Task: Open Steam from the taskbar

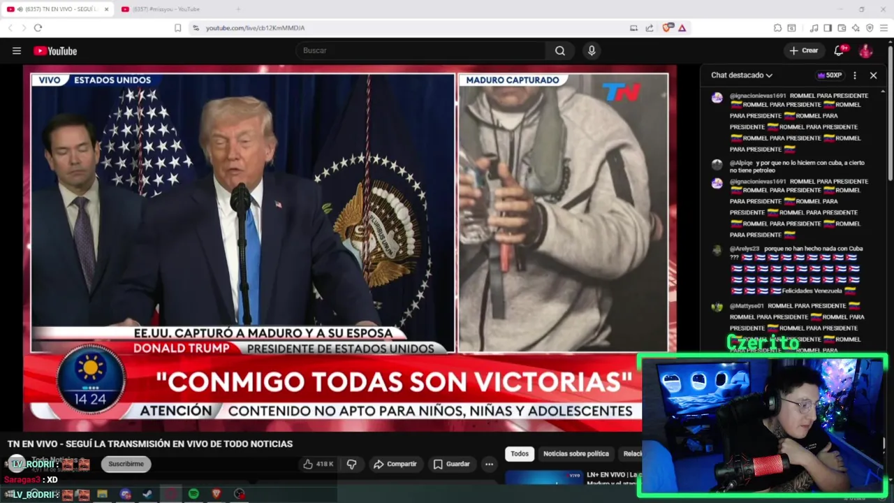Action: (x=147, y=494)
